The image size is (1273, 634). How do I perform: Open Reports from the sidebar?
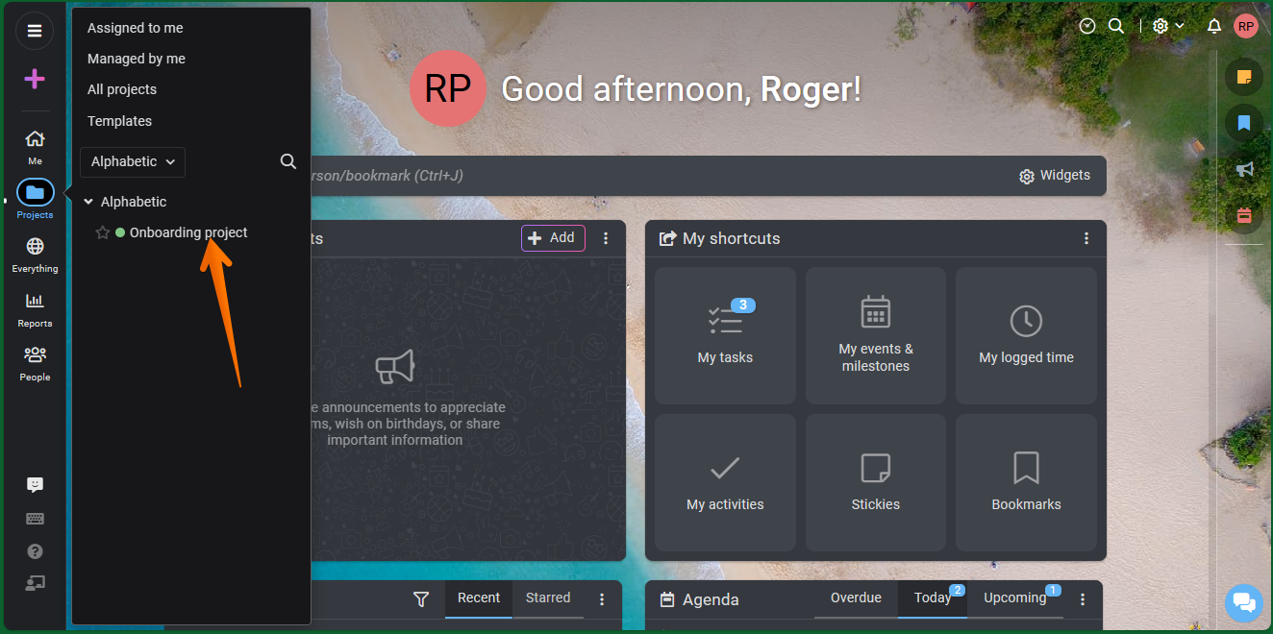(x=35, y=307)
